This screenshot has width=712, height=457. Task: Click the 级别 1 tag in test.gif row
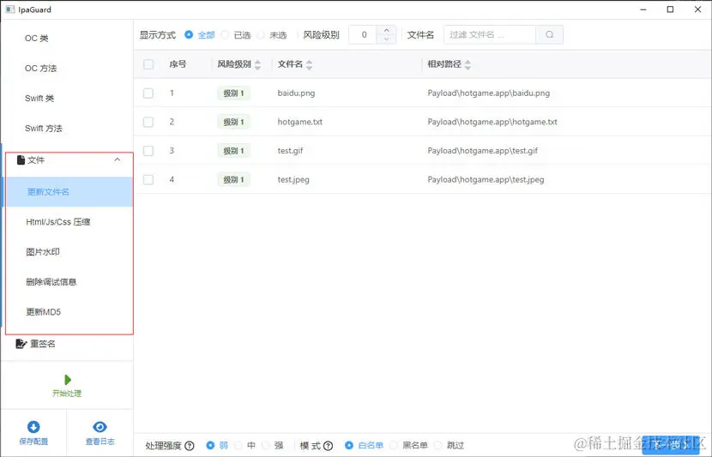click(233, 151)
